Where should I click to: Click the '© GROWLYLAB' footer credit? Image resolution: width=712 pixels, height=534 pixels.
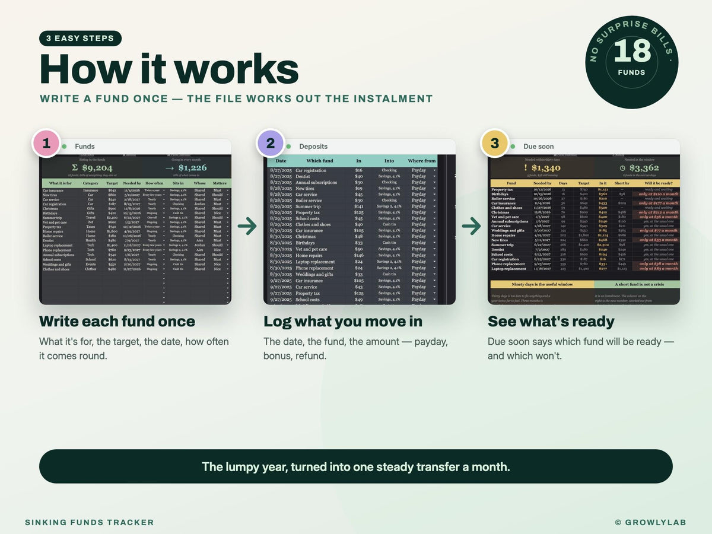[651, 522]
